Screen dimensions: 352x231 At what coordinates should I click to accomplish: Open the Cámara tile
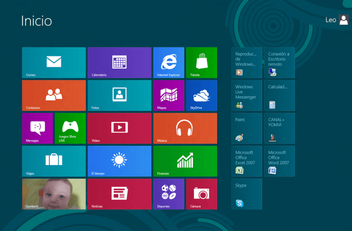click(x=201, y=194)
